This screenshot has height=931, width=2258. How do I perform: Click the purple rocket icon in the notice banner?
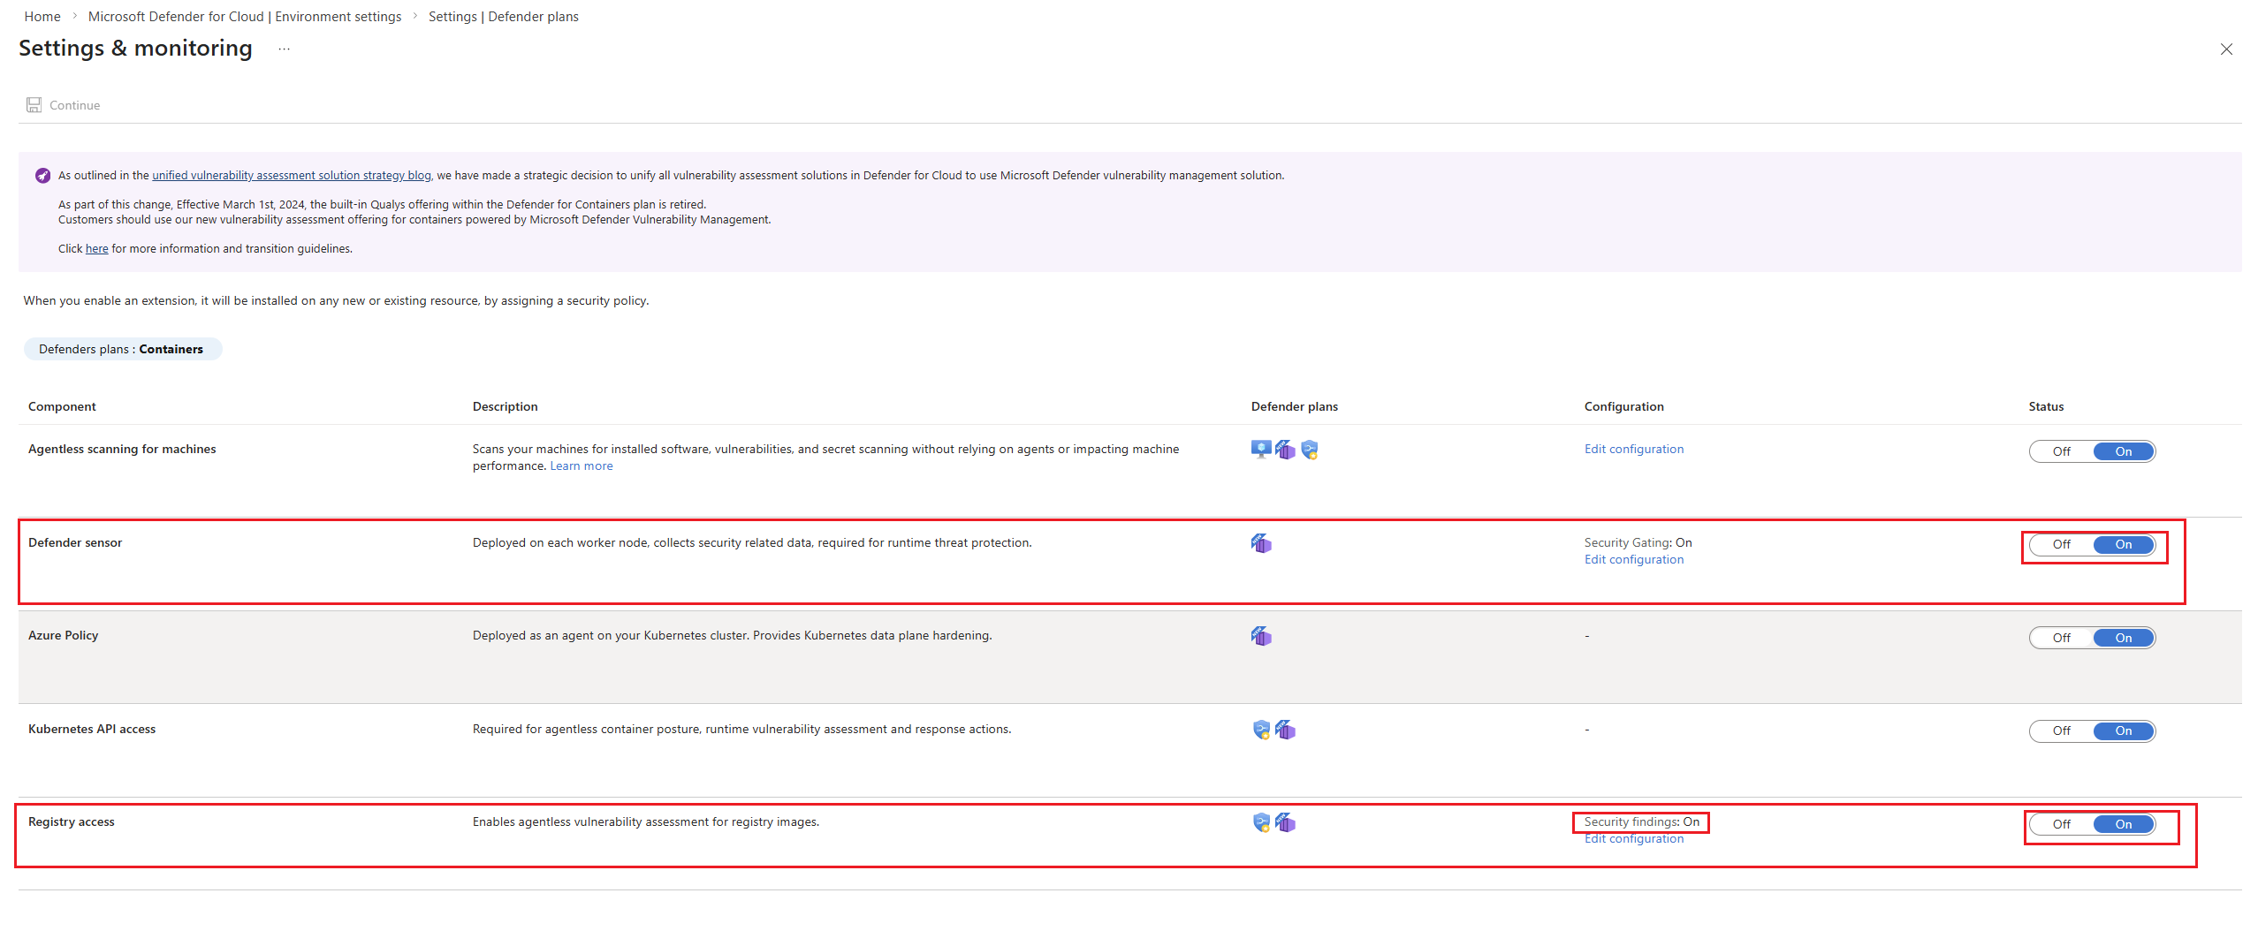pyautogui.click(x=42, y=176)
